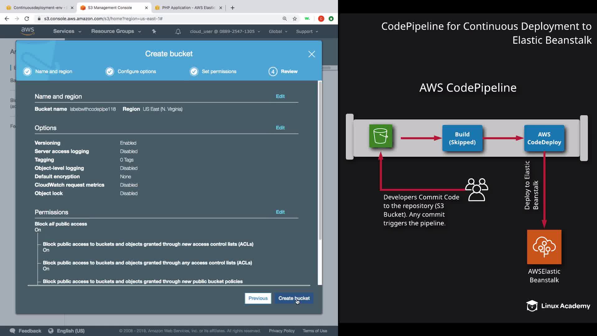Expand the Resource Groups dropdown
Viewport: 597px width, 336px height.
(x=116, y=31)
